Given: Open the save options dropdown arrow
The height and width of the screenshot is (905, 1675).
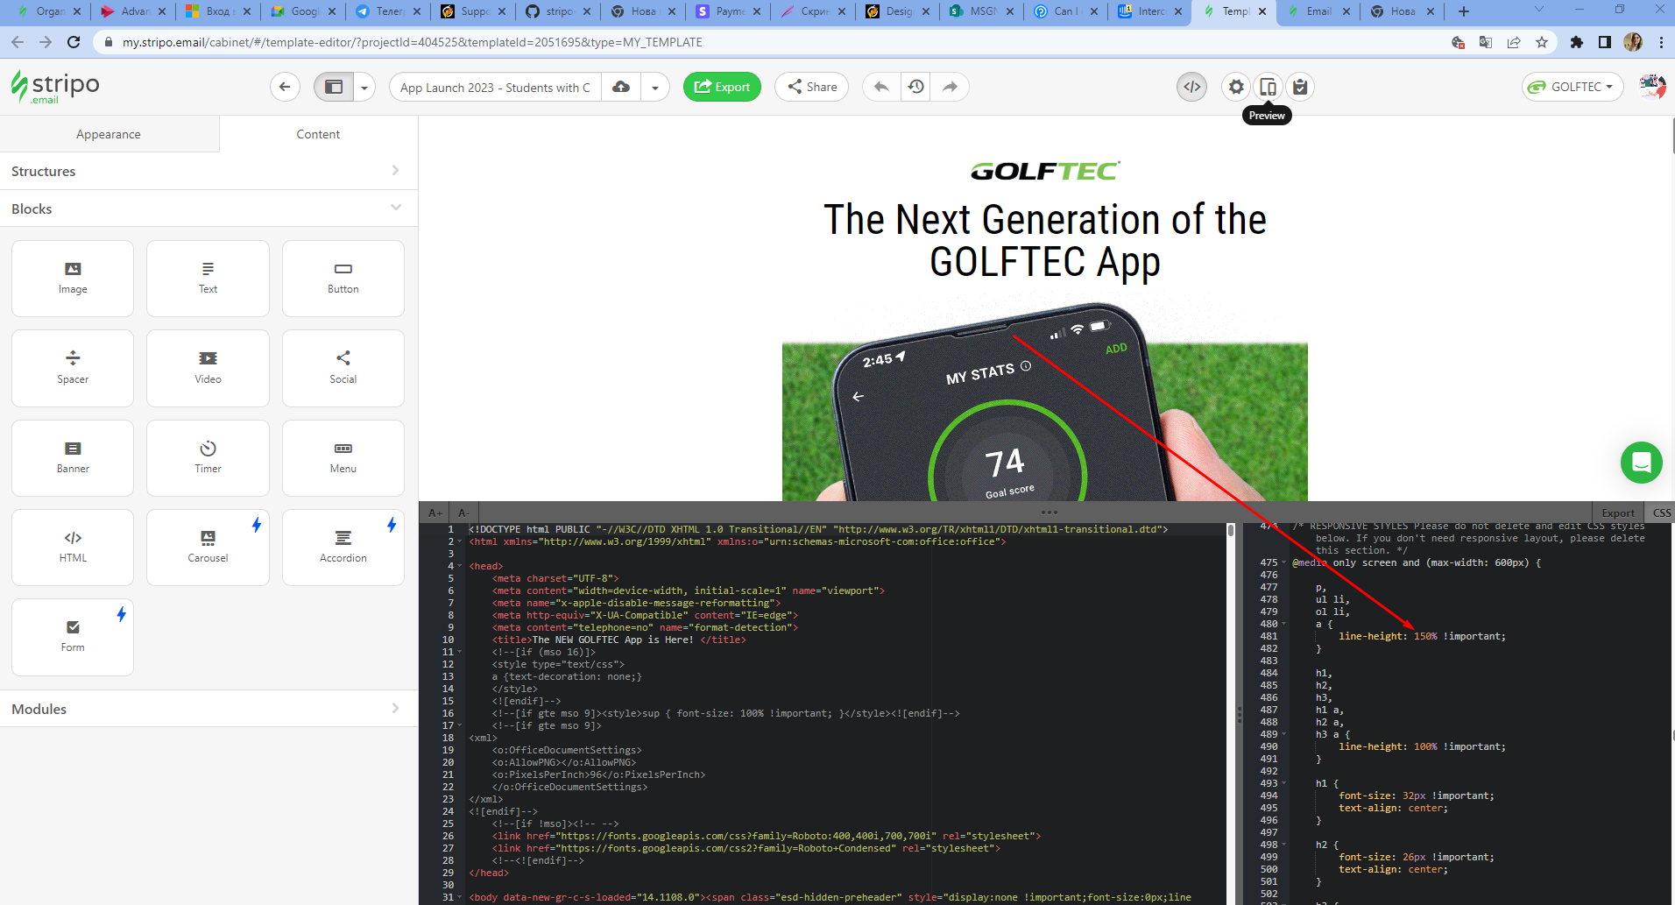Looking at the screenshot, I should [655, 87].
